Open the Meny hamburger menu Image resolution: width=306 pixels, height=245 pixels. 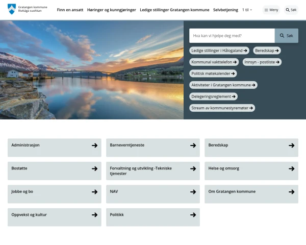(271, 10)
